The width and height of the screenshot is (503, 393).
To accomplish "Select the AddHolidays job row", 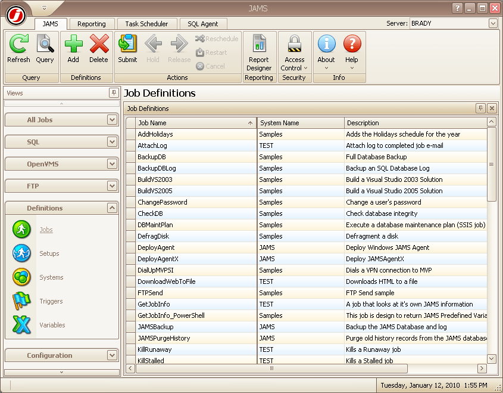I will [307, 134].
